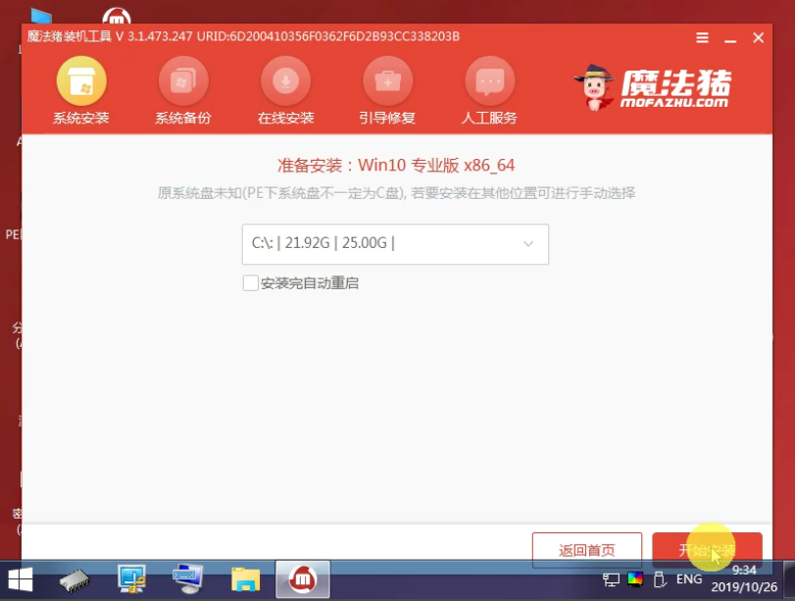
Task: Enable 安装完自动重启 auto-restart checkbox
Action: pos(249,283)
